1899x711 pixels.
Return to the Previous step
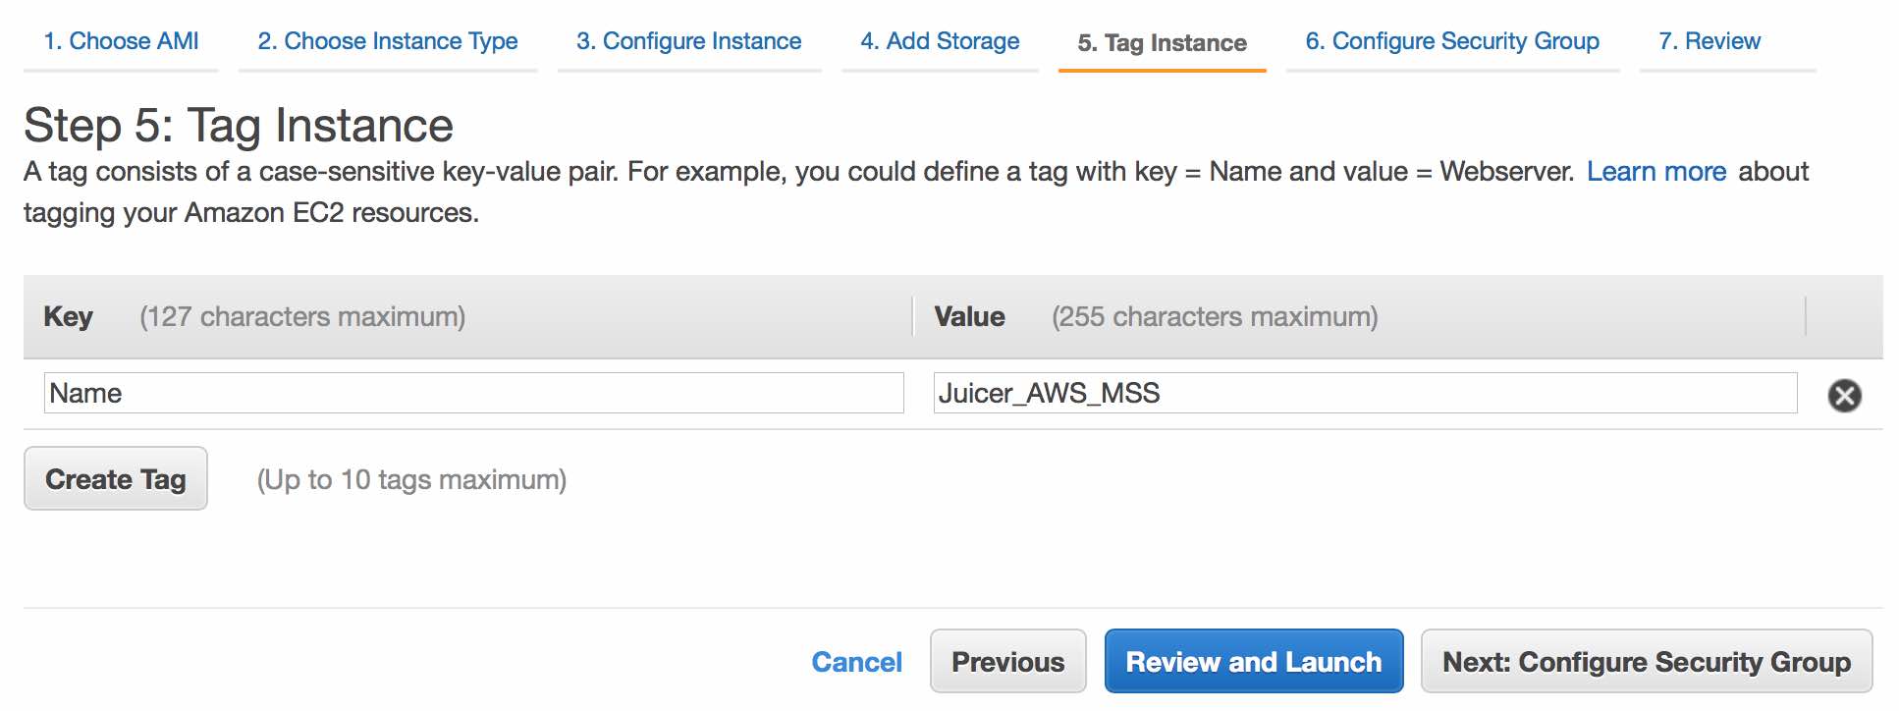coord(1008,662)
